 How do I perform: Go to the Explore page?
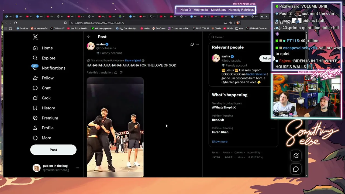44,58
